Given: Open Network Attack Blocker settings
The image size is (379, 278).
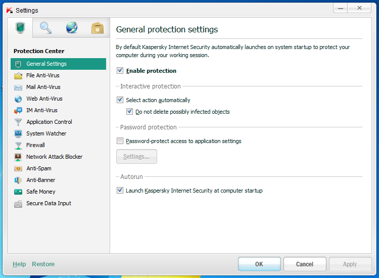Looking at the screenshot, I should pyautogui.click(x=58, y=157).
